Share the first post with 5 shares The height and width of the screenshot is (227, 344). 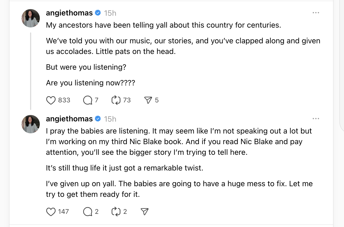point(148,100)
